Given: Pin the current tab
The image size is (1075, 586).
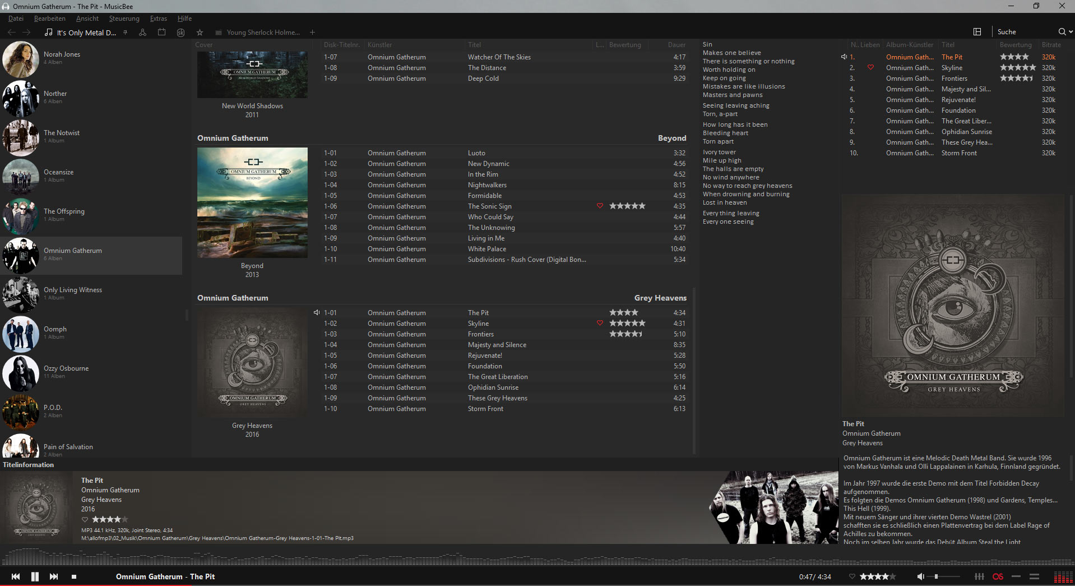Looking at the screenshot, I should tap(125, 33).
